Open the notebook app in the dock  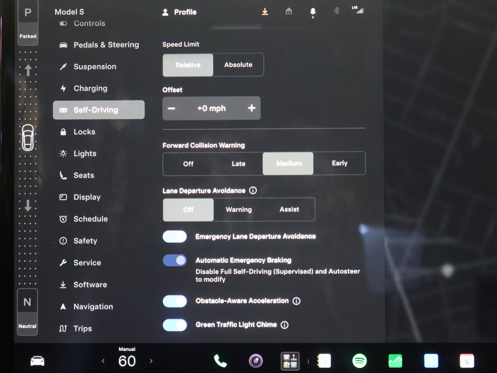(324, 361)
